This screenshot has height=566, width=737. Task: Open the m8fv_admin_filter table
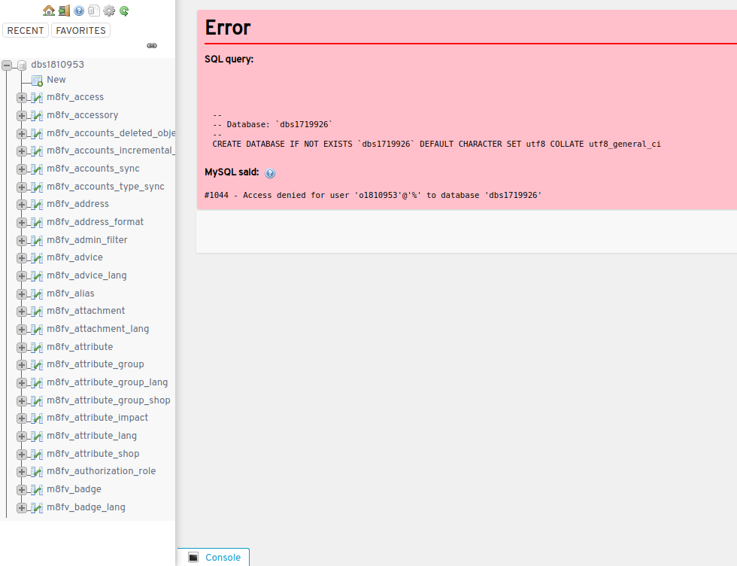87,240
